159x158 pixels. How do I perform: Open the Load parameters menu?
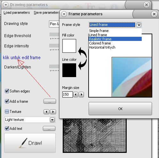[17, 12]
